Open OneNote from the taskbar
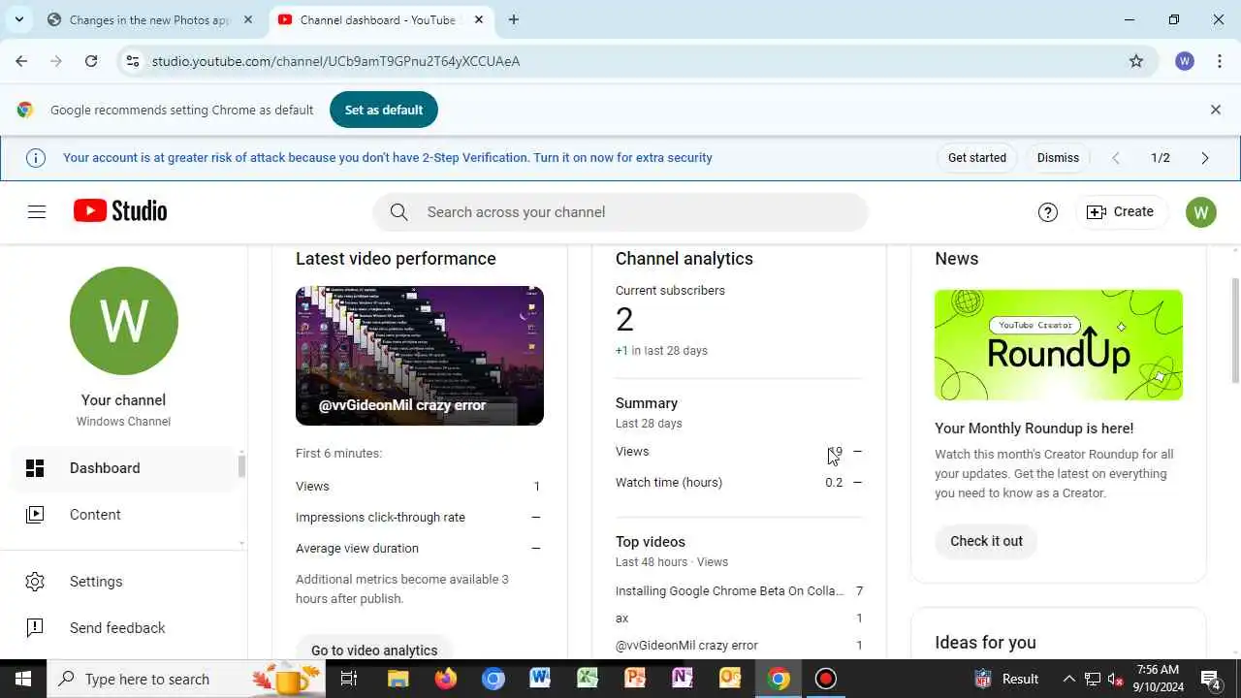The width and height of the screenshot is (1241, 698). click(x=683, y=679)
